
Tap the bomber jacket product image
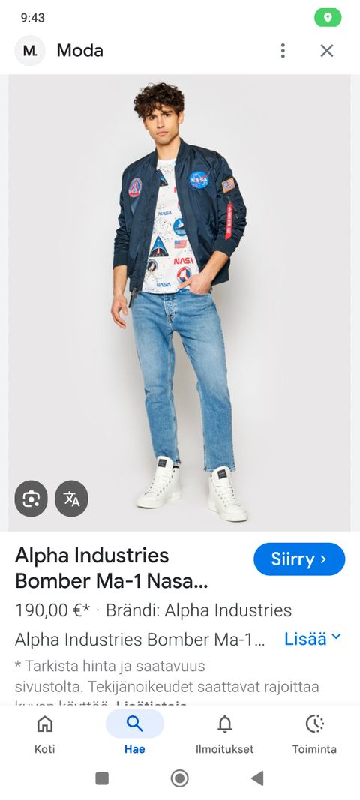pos(180,303)
